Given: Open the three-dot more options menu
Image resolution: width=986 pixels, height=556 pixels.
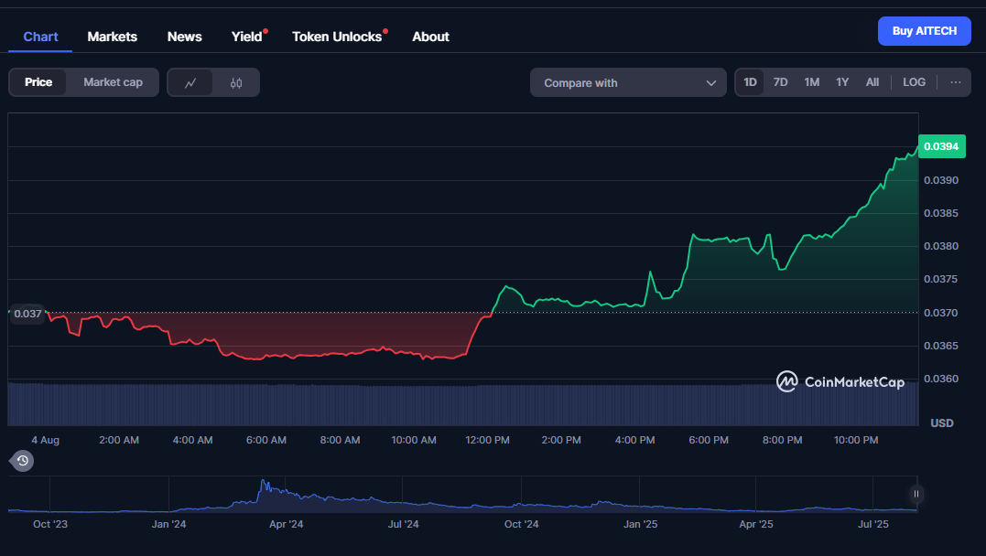Looking at the screenshot, I should point(955,82).
